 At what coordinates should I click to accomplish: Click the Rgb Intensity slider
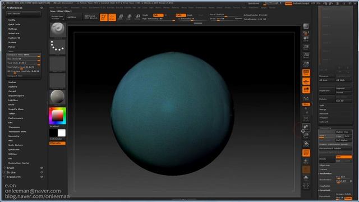pyautogui.click(x=158, y=19)
